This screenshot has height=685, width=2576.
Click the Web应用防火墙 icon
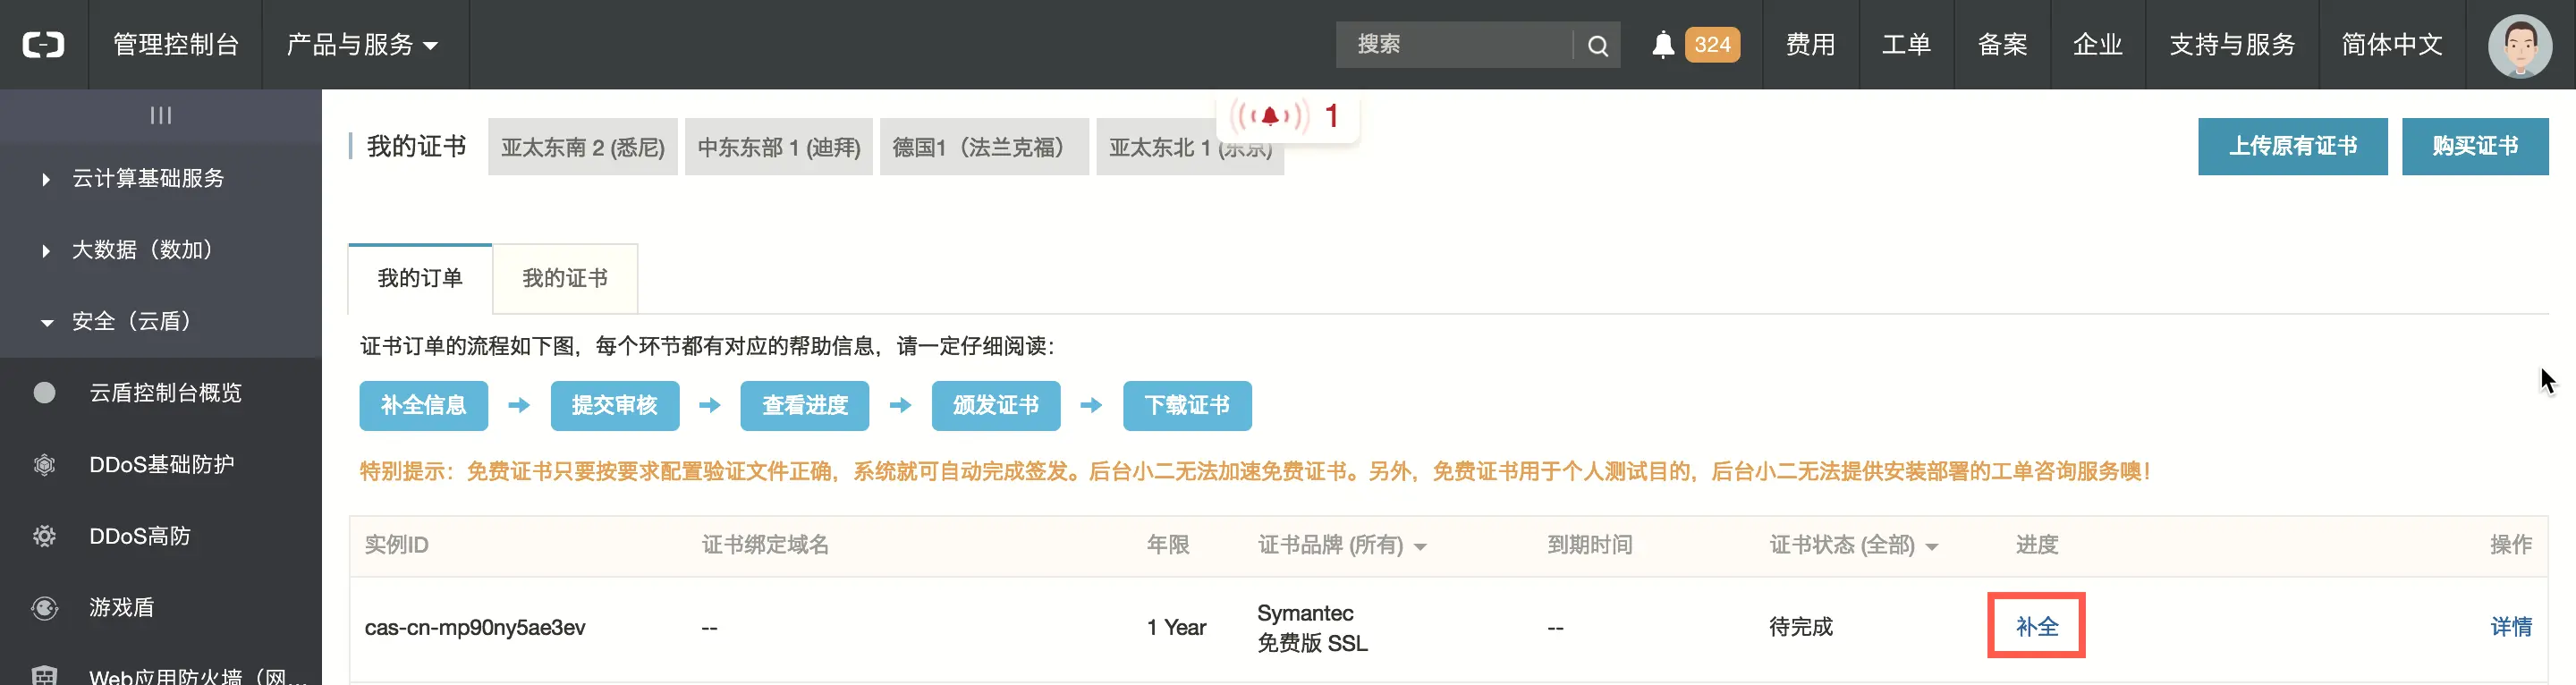click(44, 676)
